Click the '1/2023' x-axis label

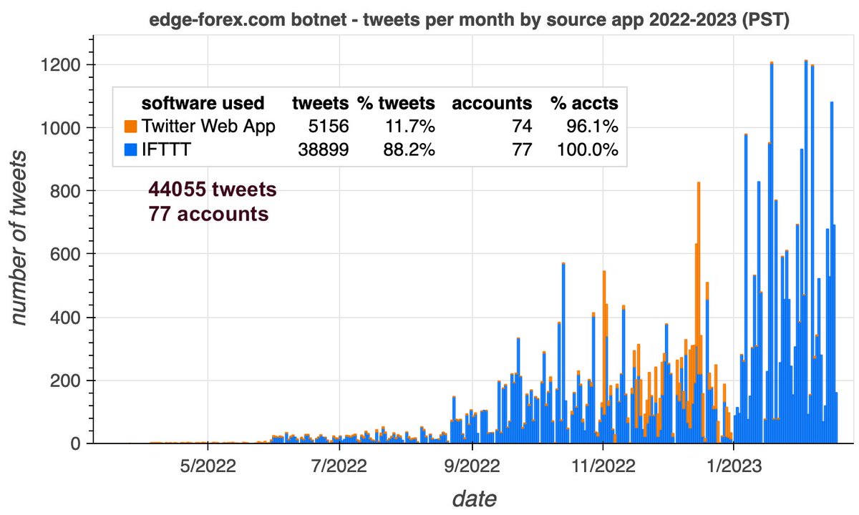click(x=735, y=466)
